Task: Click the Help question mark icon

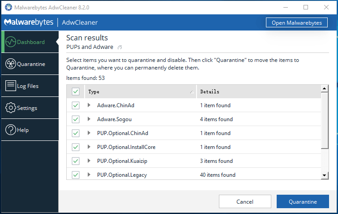Action: point(11,130)
